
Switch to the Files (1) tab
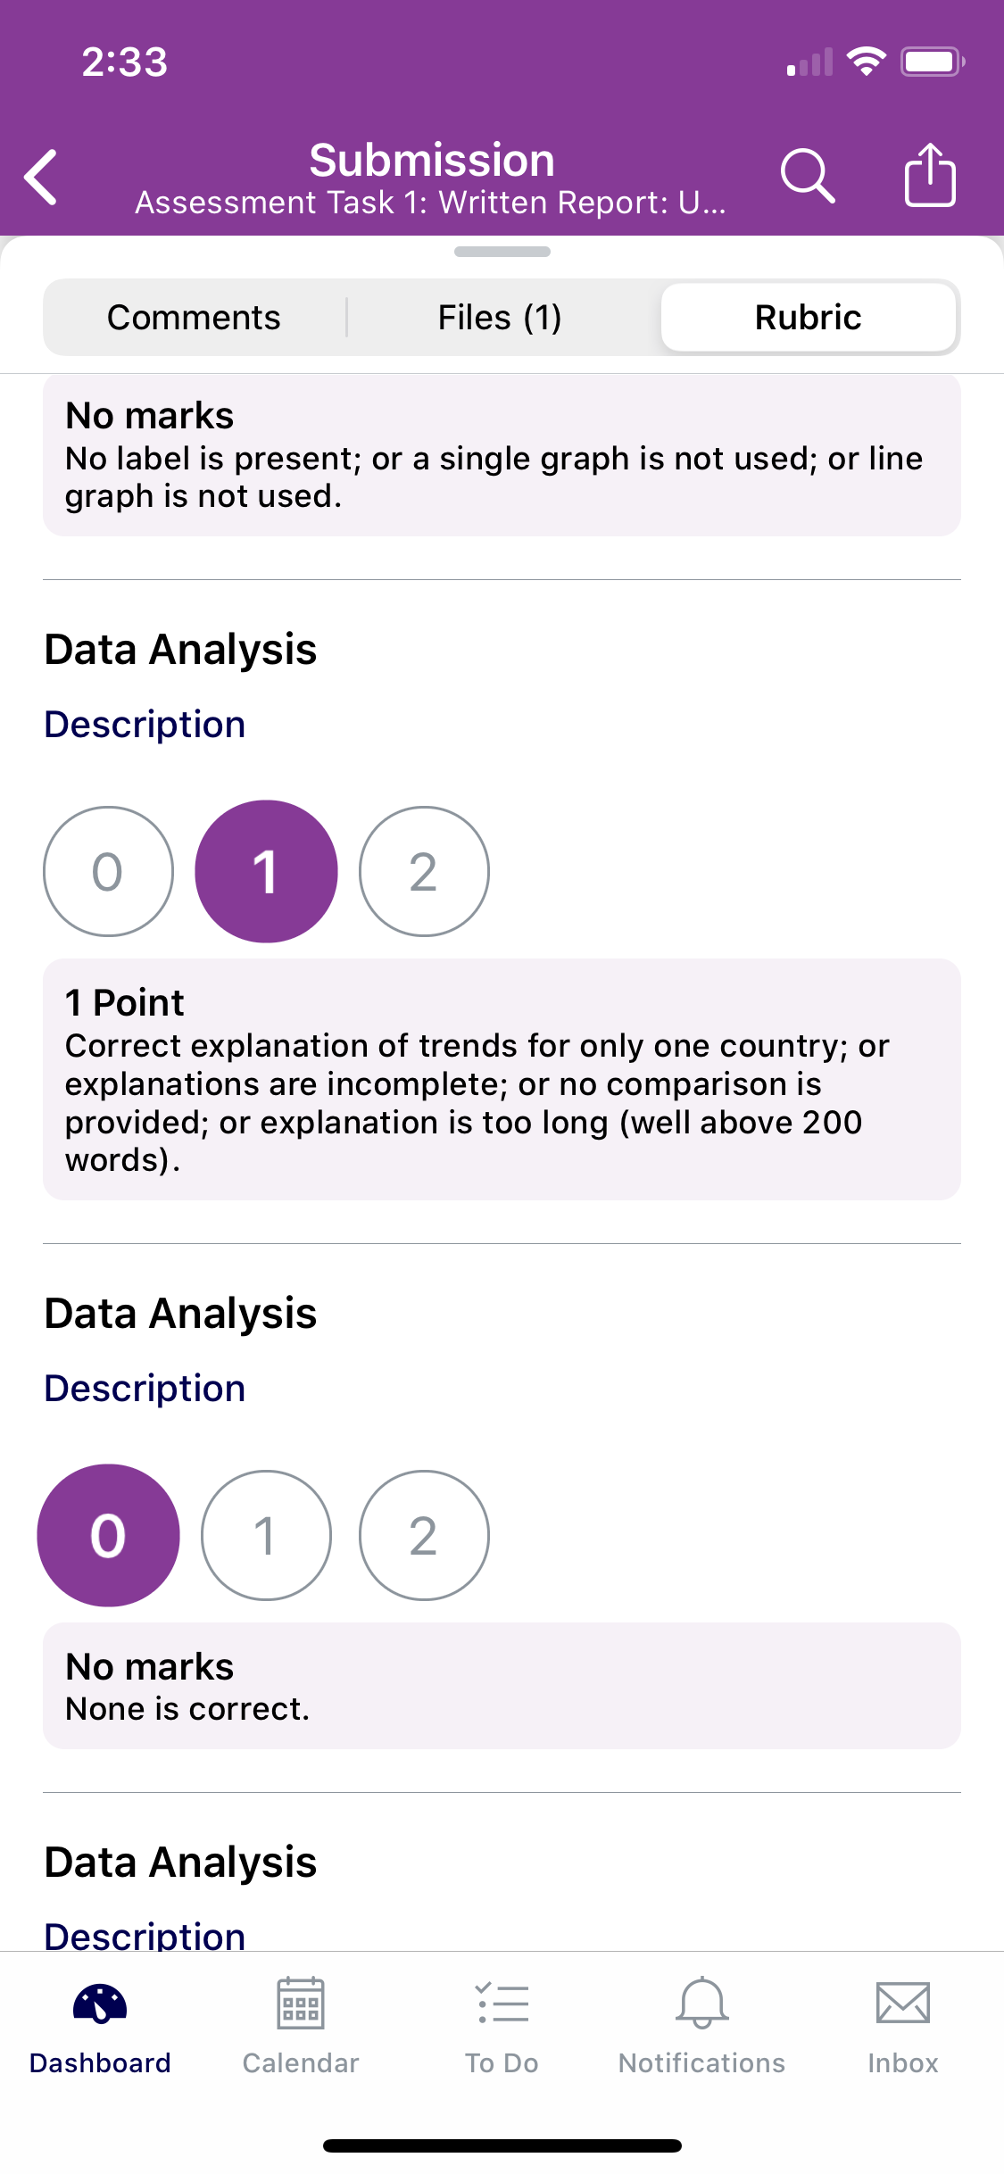500,318
